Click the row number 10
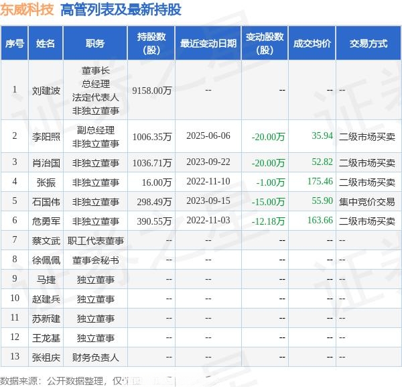 15,298
